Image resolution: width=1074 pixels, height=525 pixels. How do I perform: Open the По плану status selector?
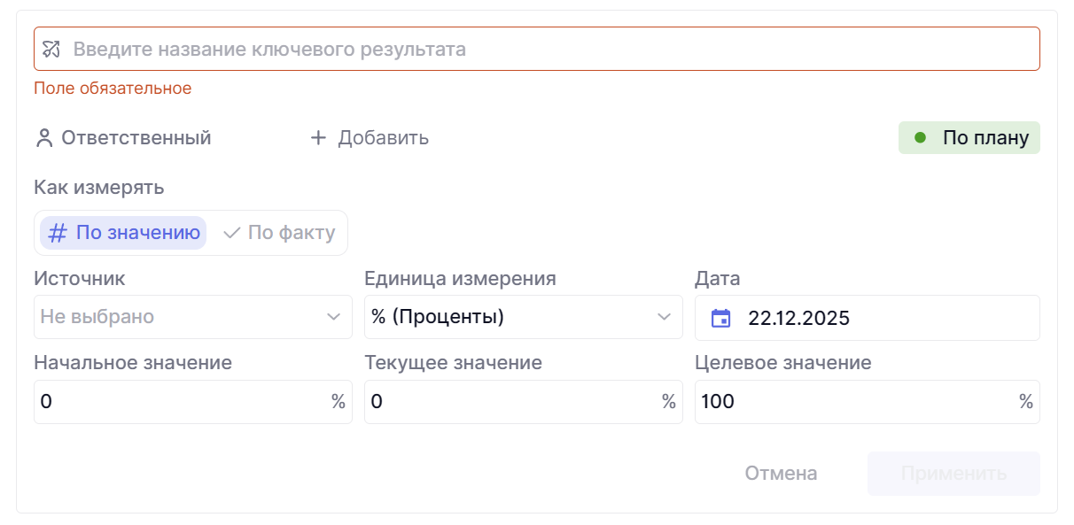point(969,138)
